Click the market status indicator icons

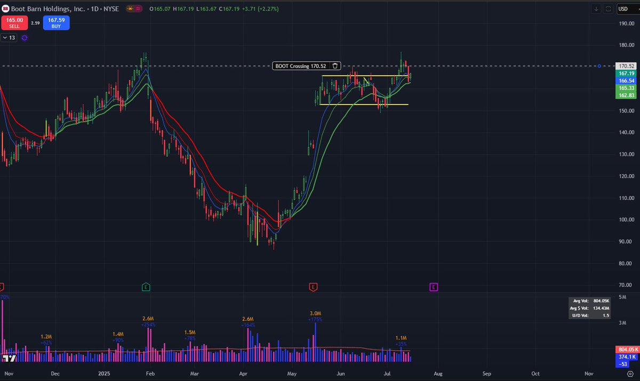pos(133,9)
